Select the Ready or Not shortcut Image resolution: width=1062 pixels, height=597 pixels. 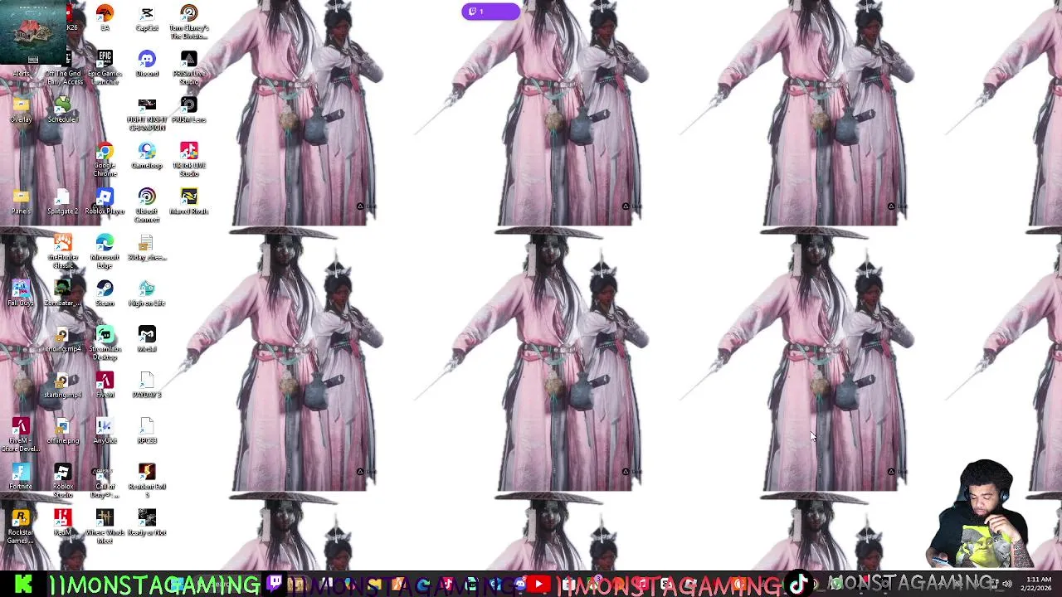coord(147,522)
